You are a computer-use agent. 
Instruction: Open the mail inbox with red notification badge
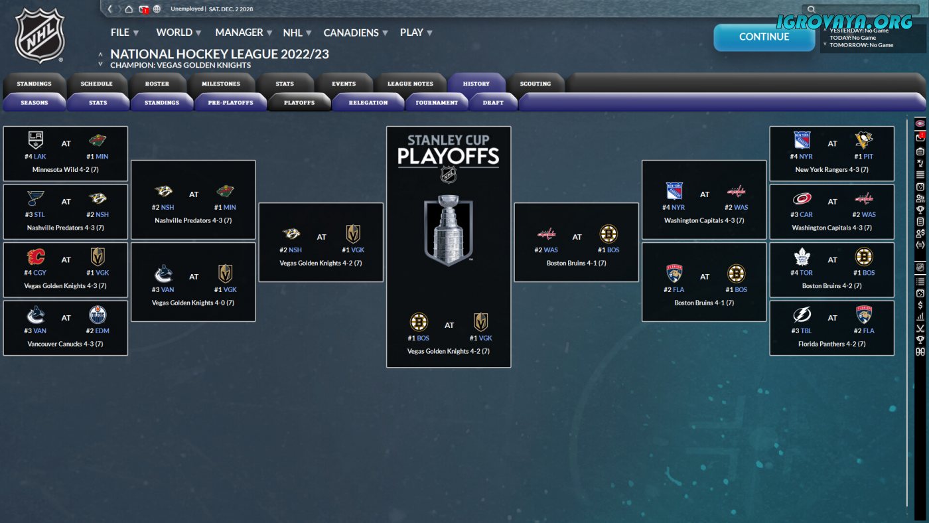pos(144,9)
